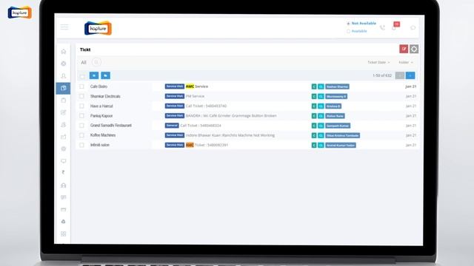Open the grid apps icon in the sidebar
This screenshot has height=266, width=474.
tap(64, 233)
